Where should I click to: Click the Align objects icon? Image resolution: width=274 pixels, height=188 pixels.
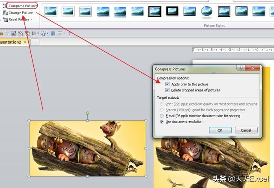click(x=35, y=33)
